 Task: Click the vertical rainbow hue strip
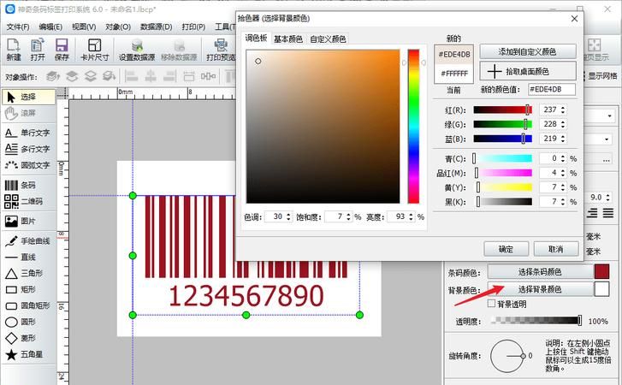(x=413, y=126)
